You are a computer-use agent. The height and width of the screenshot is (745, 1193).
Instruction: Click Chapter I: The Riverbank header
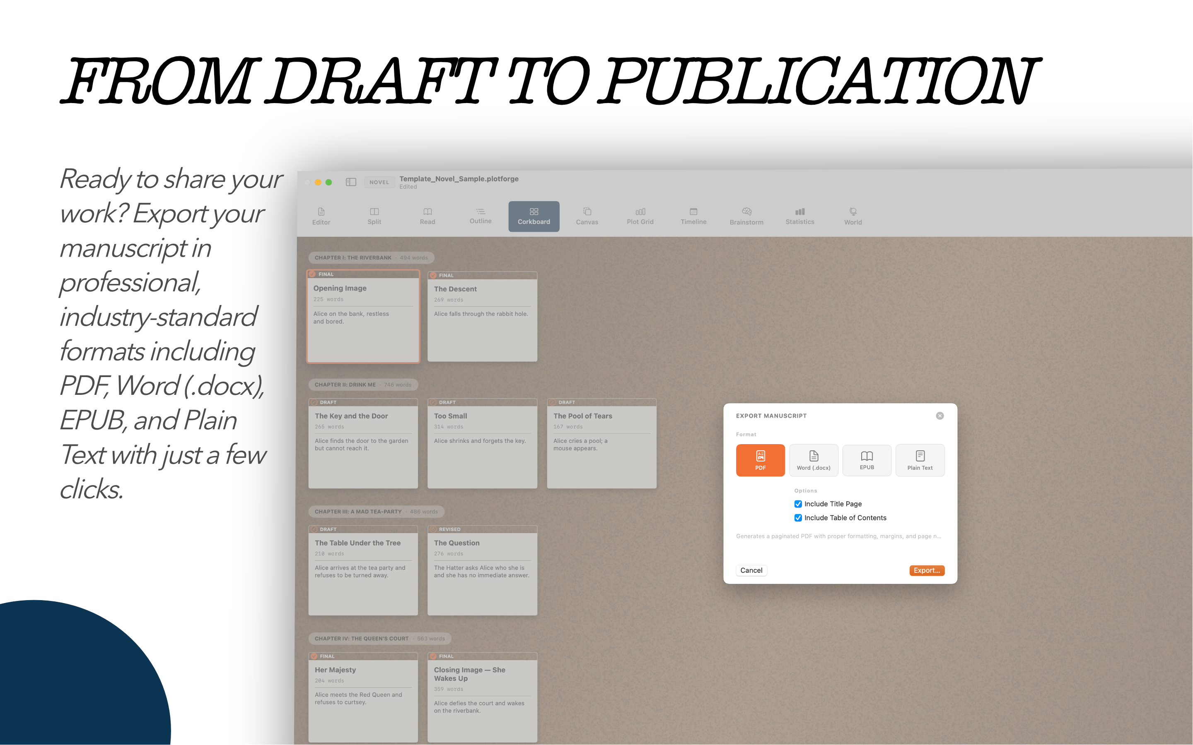tap(371, 258)
